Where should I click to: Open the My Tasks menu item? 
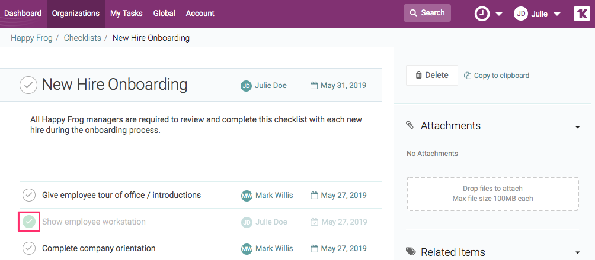click(126, 13)
